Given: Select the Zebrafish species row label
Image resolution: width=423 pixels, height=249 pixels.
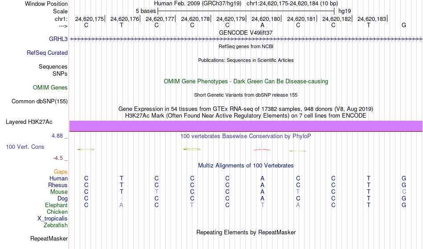Looking at the screenshot, I should (x=56, y=225).
